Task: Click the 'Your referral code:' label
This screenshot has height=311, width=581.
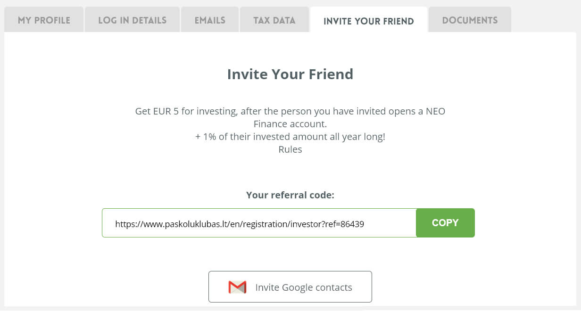Action: point(290,195)
